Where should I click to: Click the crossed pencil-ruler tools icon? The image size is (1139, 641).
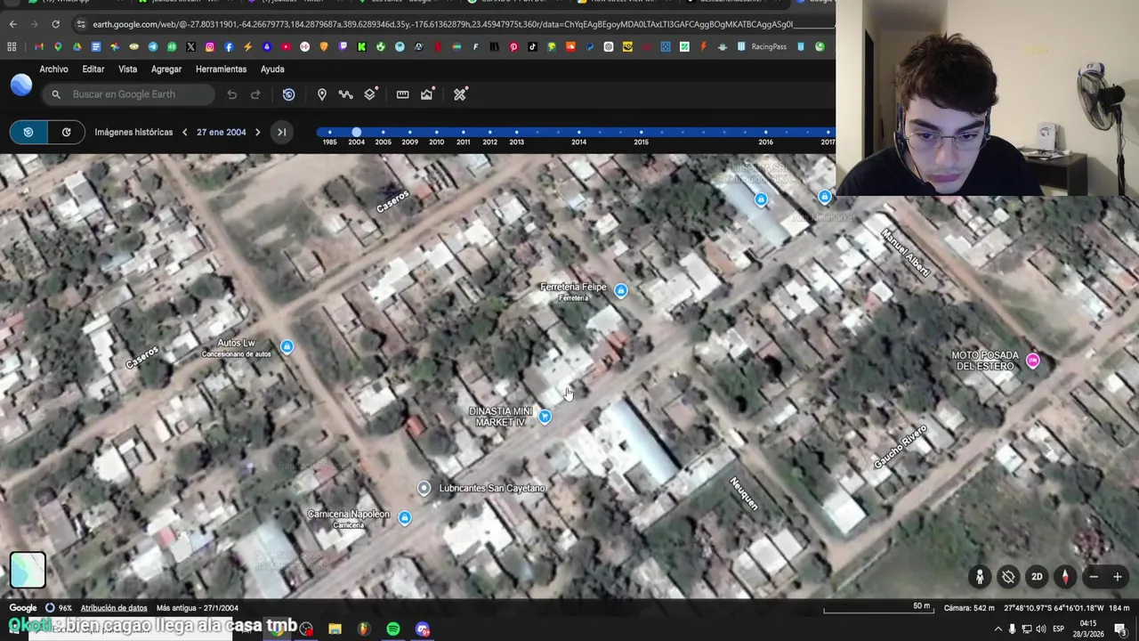(x=460, y=94)
